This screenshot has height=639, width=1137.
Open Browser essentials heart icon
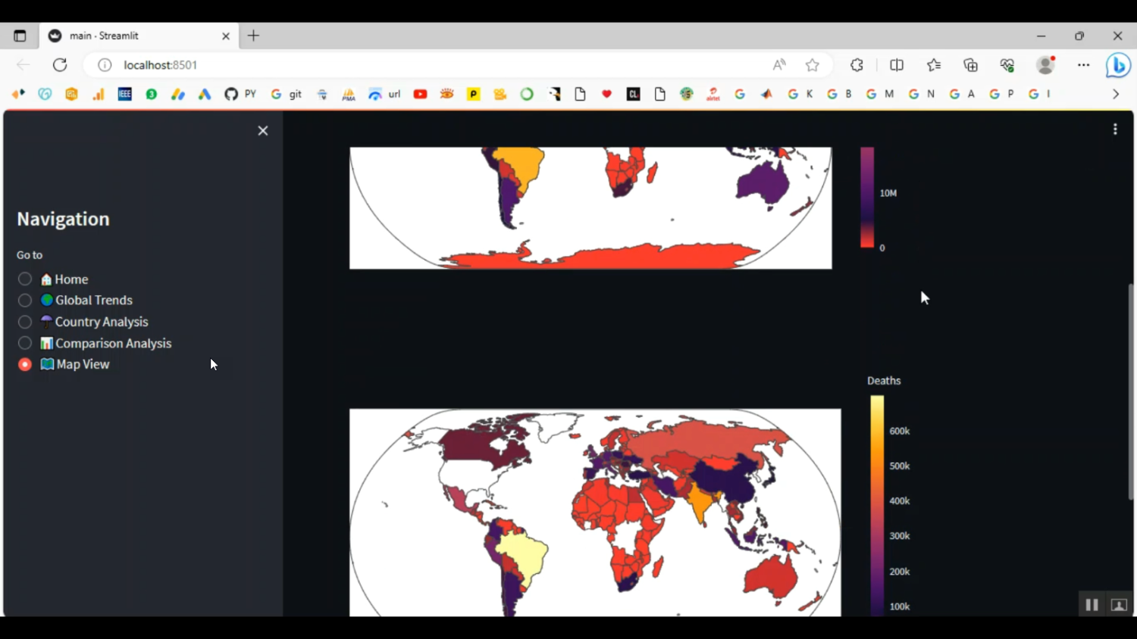pos(1007,65)
